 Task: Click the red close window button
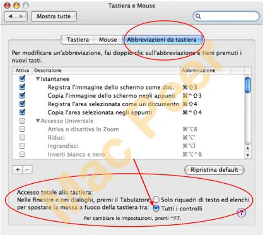(8, 6)
